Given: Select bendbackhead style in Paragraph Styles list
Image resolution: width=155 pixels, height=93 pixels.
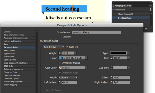Looking at the screenshot, I should point(131,18).
